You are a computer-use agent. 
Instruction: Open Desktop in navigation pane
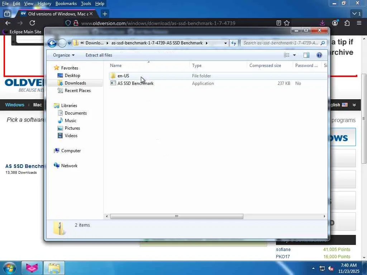72,76
